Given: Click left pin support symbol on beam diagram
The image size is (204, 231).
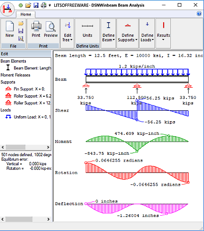Looking at the screenshot, I should [86, 86].
